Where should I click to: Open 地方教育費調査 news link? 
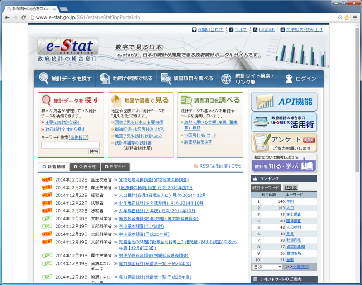tap(159, 219)
